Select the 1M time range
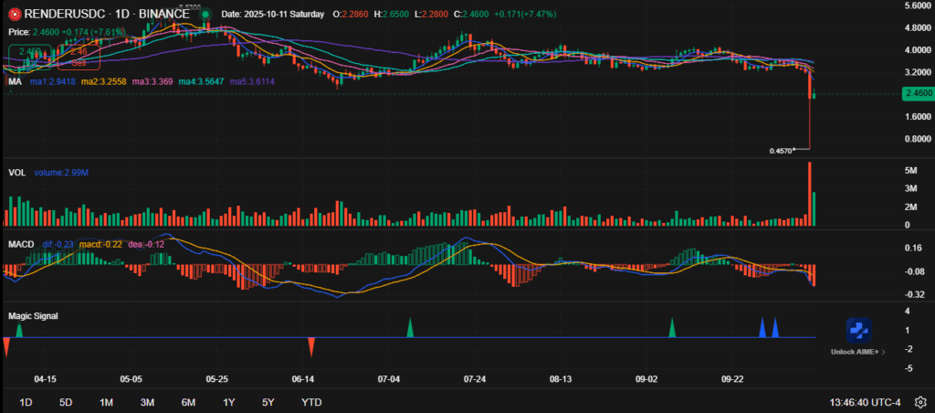935x413 pixels. pyautogui.click(x=106, y=402)
